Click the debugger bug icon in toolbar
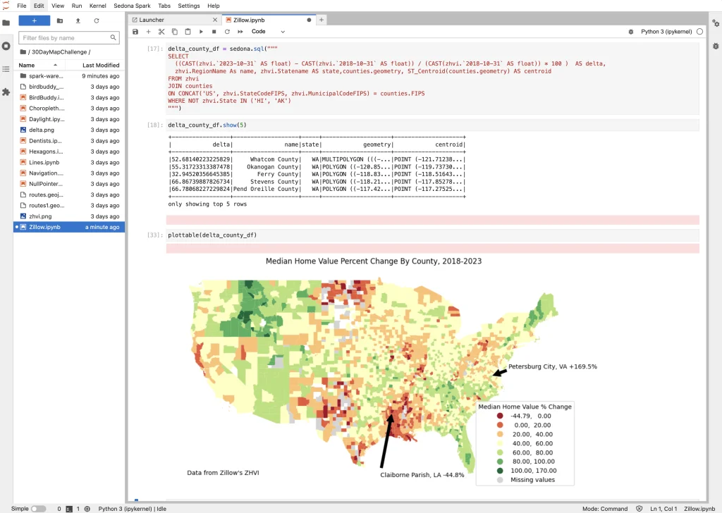The width and height of the screenshot is (722, 513). point(631,32)
